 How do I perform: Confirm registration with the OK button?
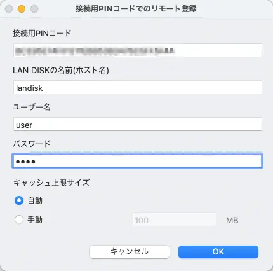[x=218, y=252]
